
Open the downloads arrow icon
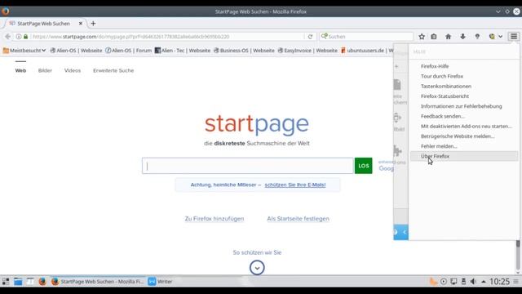[462, 36]
